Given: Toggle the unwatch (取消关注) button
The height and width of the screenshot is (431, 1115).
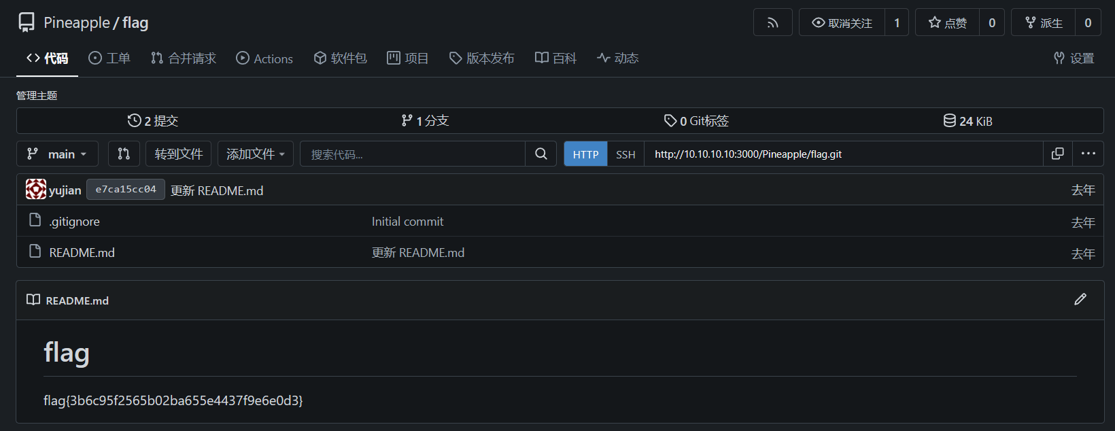Looking at the screenshot, I should pyautogui.click(x=842, y=22).
